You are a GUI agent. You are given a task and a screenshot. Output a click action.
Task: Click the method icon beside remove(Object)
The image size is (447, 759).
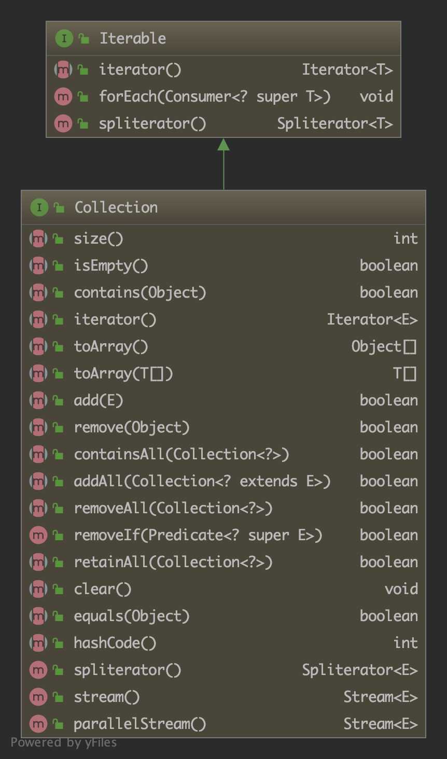click(x=38, y=427)
